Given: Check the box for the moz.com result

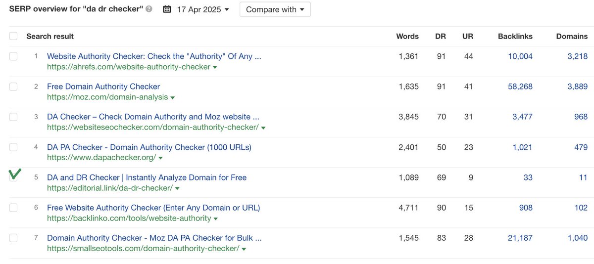Looking at the screenshot, I should click(13, 87).
